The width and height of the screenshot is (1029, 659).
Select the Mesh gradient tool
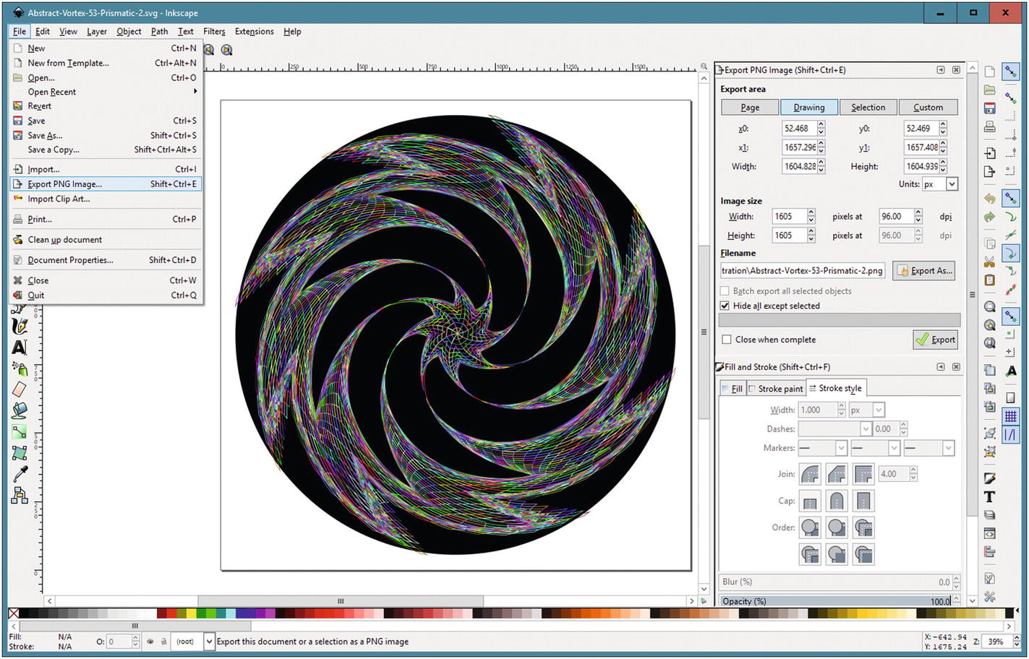click(20, 453)
